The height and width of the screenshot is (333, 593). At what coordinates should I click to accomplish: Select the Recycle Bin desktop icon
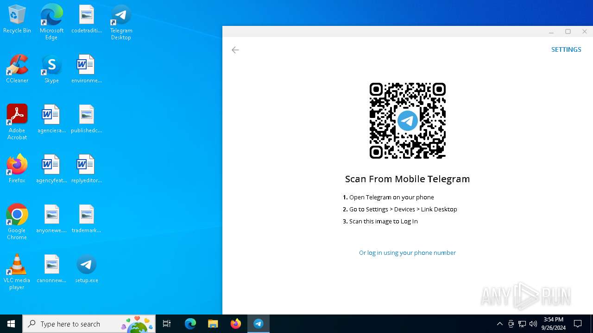click(17, 19)
